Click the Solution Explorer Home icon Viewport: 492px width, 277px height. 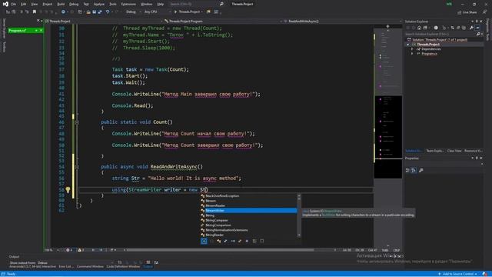tap(419, 28)
